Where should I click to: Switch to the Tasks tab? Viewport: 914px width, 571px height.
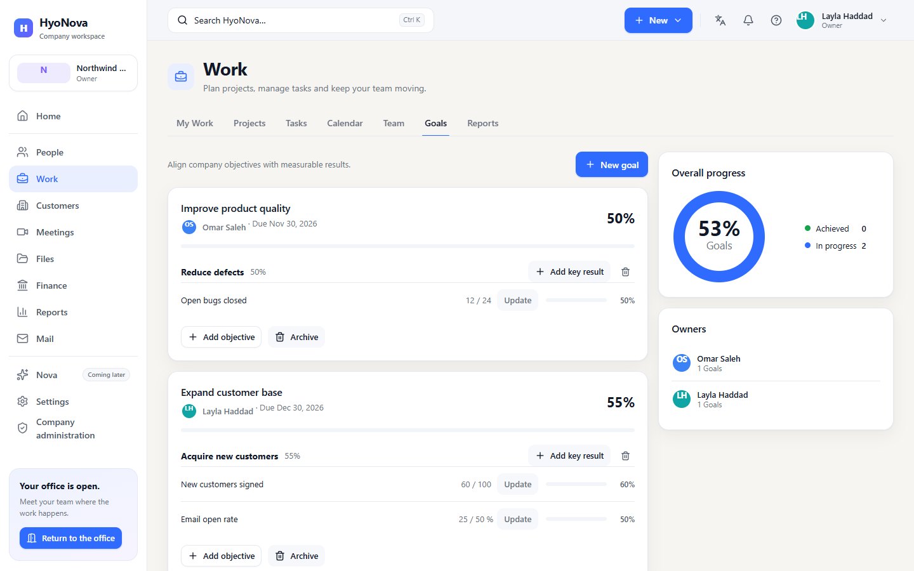point(296,123)
